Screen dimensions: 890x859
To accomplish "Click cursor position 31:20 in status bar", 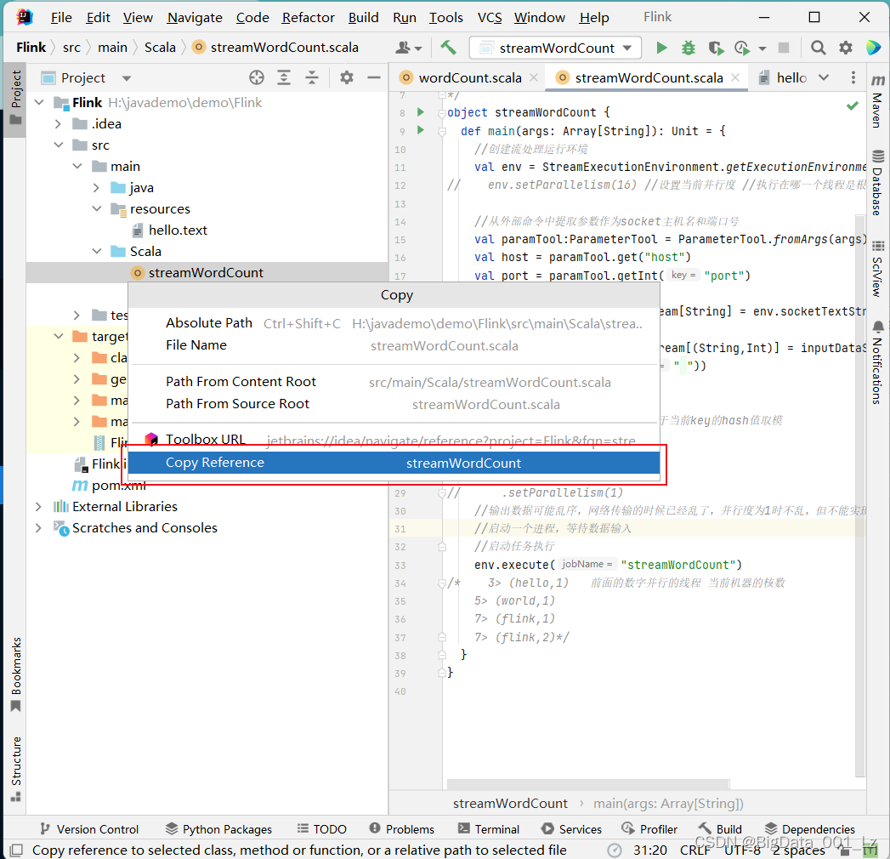I will click(650, 850).
